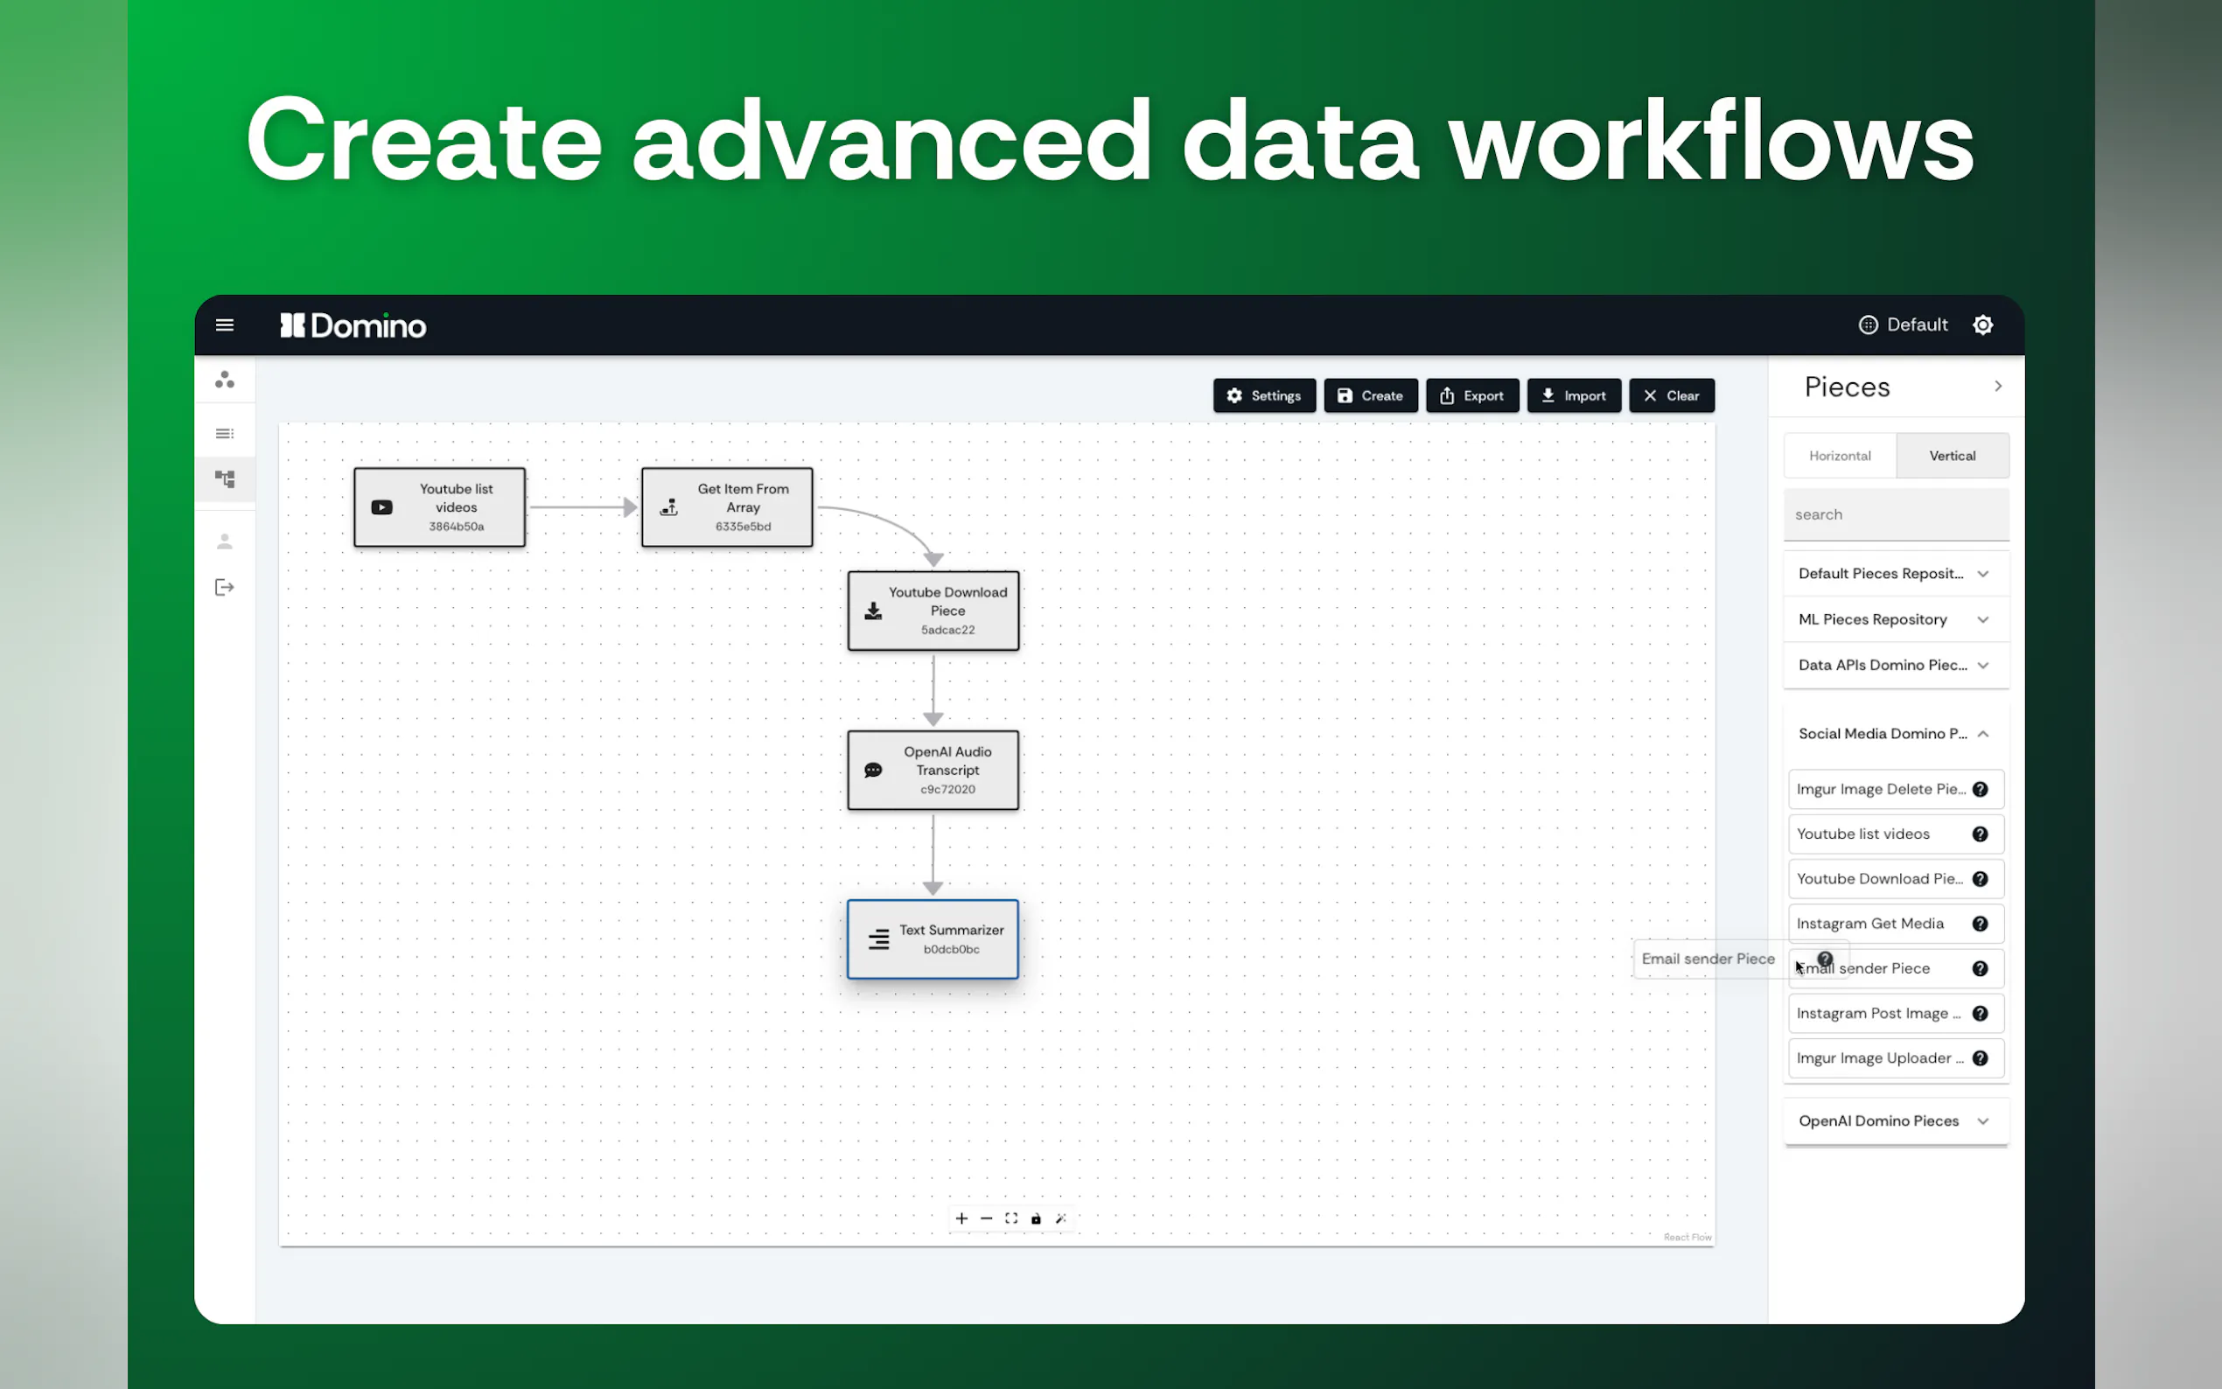The image size is (2222, 1389).
Task: Show help for Youtube list videos piece
Action: coord(1980,834)
